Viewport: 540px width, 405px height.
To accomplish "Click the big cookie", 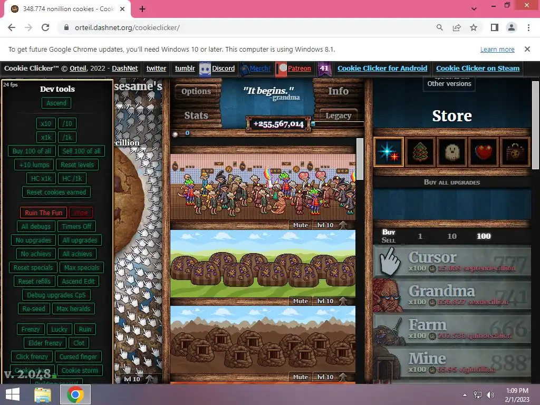I will point(129,201).
